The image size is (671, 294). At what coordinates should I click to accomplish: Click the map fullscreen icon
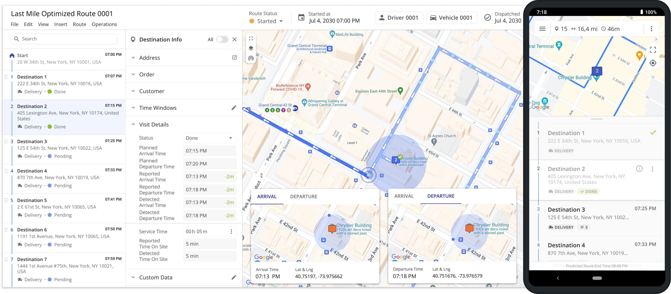(x=251, y=38)
